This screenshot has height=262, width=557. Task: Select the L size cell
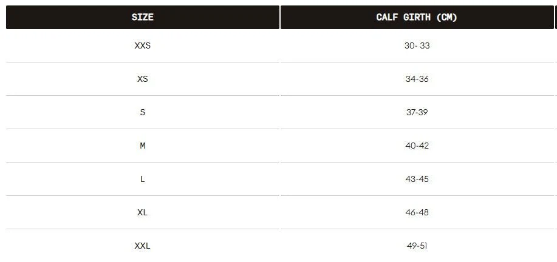(143, 179)
